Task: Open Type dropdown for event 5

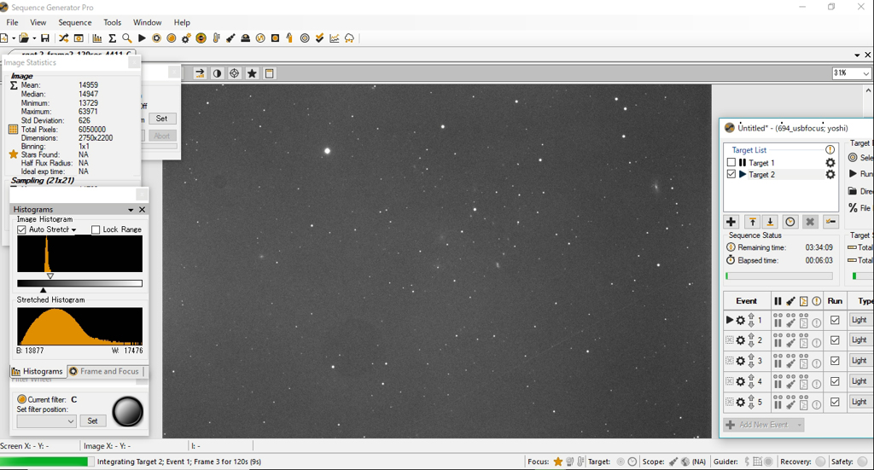Action: click(860, 402)
